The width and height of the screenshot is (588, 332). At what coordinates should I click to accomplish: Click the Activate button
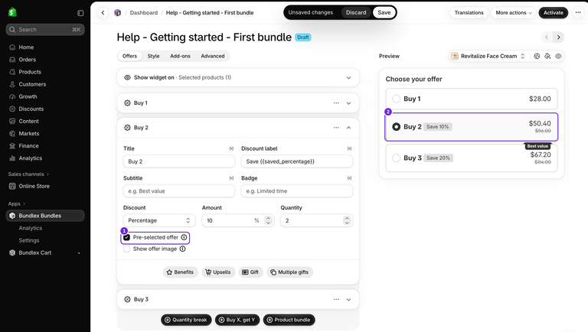(553, 13)
